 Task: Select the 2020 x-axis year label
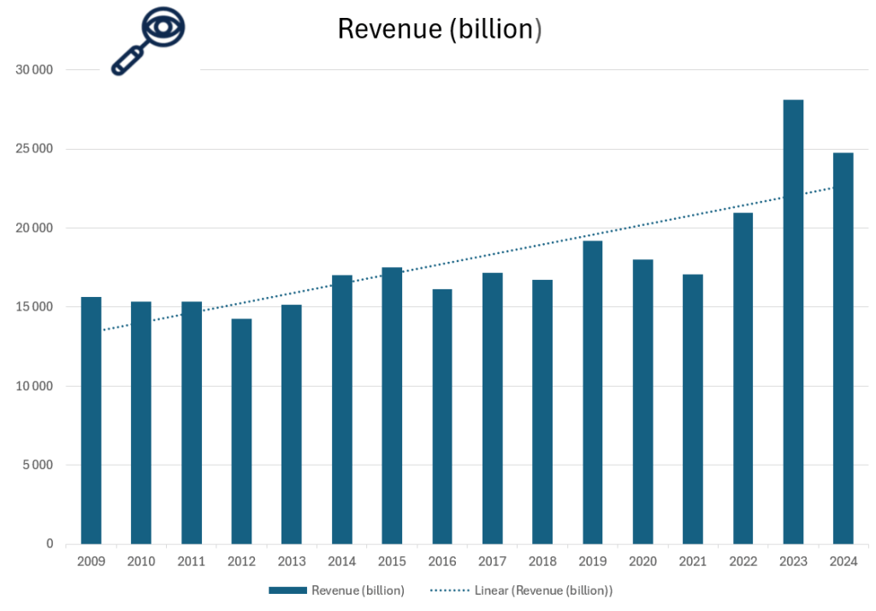click(x=642, y=561)
